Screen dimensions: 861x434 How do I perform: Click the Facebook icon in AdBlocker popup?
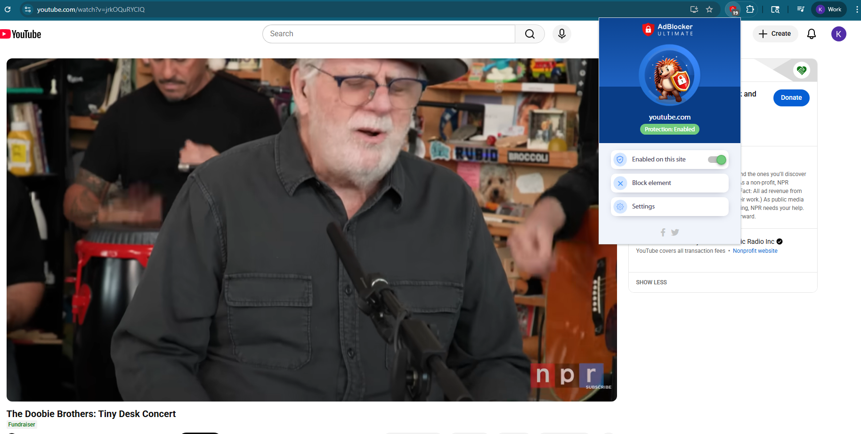(663, 233)
